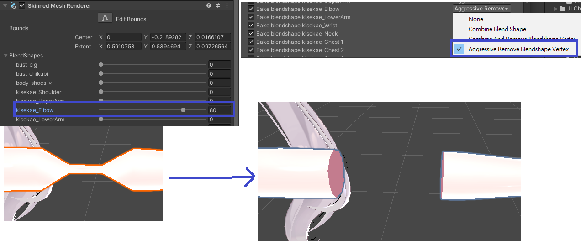Image resolution: width=581 pixels, height=245 pixels.
Task: Uncheck Bake blendshape kisekae_Wrist
Action: click(251, 26)
